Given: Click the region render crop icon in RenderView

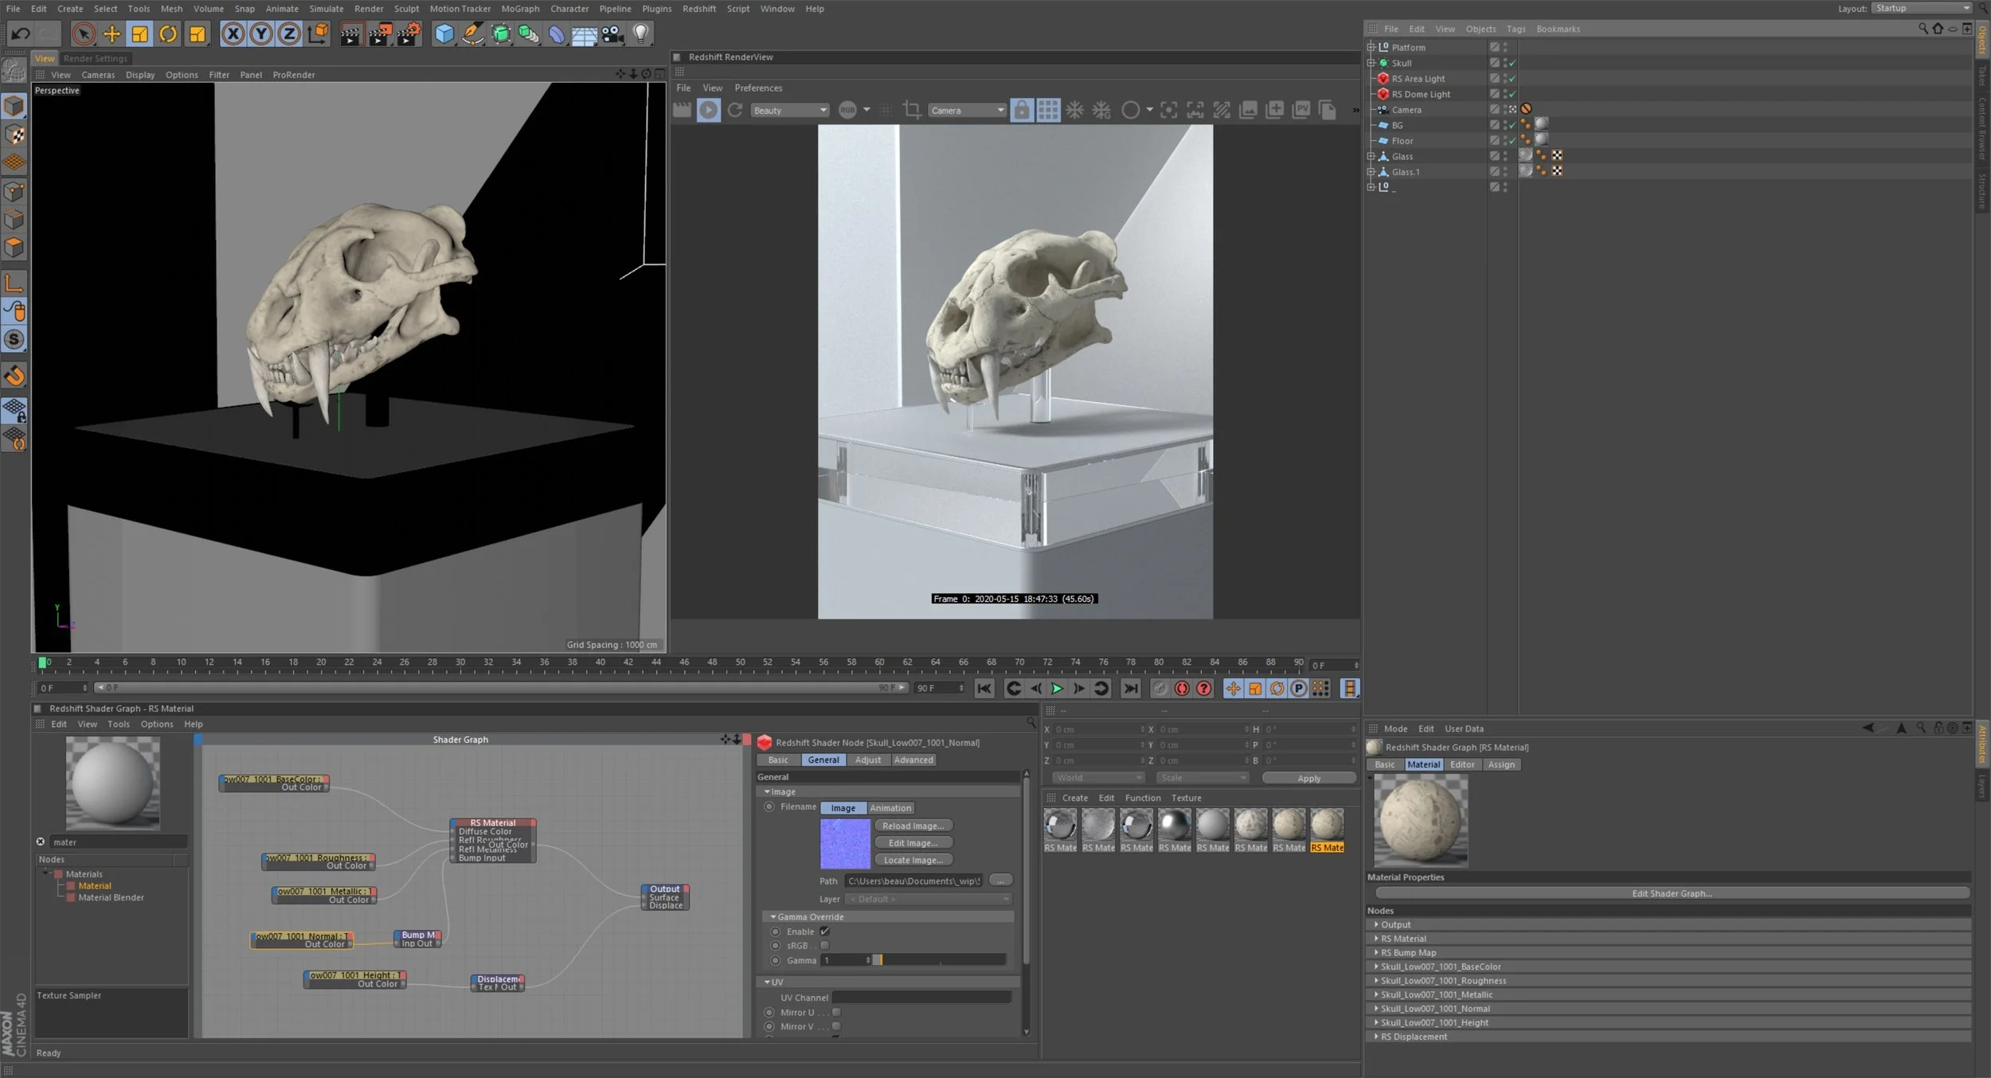Looking at the screenshot, I should point(913,110).
